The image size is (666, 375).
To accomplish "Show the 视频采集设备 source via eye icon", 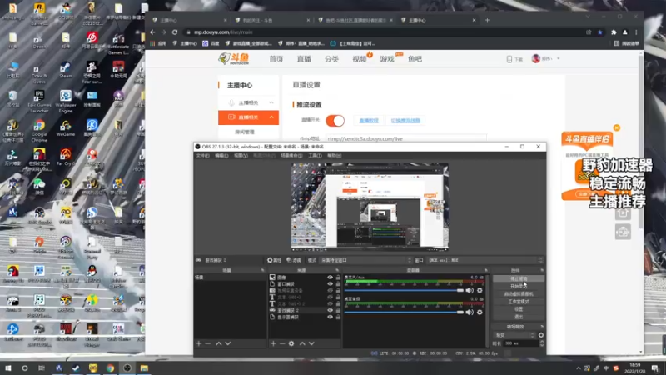I will pyautogui.click(x=330, y=290).
